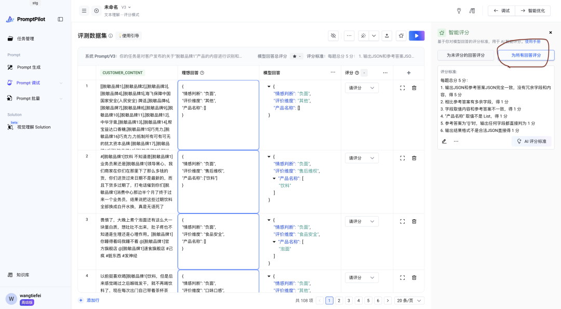The width and height of the screenshot is (561, 309).
Task: Click 添加行 to add a row
Action: [89, 300]
